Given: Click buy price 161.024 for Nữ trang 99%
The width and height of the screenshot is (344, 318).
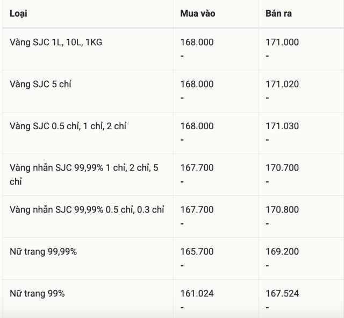Looking at the screenshot, I should (197, 293).
